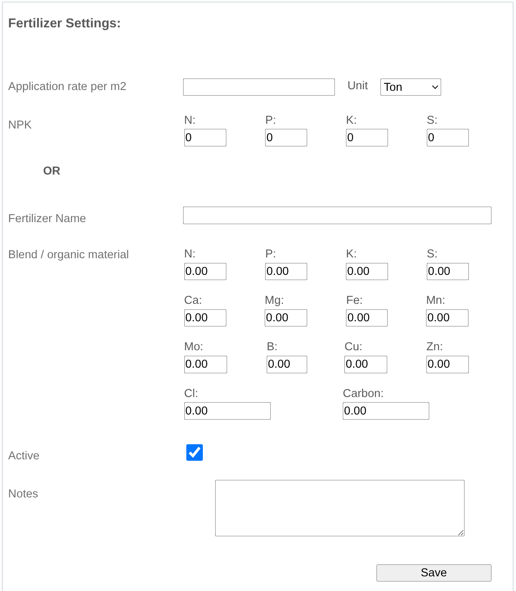516x591 pixels.
Task: Toggle the Active checkbox off
Action: (x=194, y=453)
